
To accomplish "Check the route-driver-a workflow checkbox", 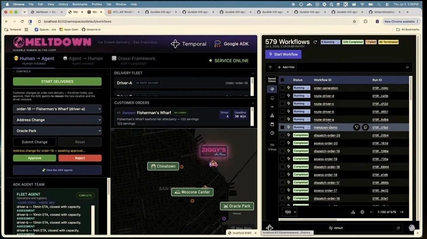I will coord(282,119).
